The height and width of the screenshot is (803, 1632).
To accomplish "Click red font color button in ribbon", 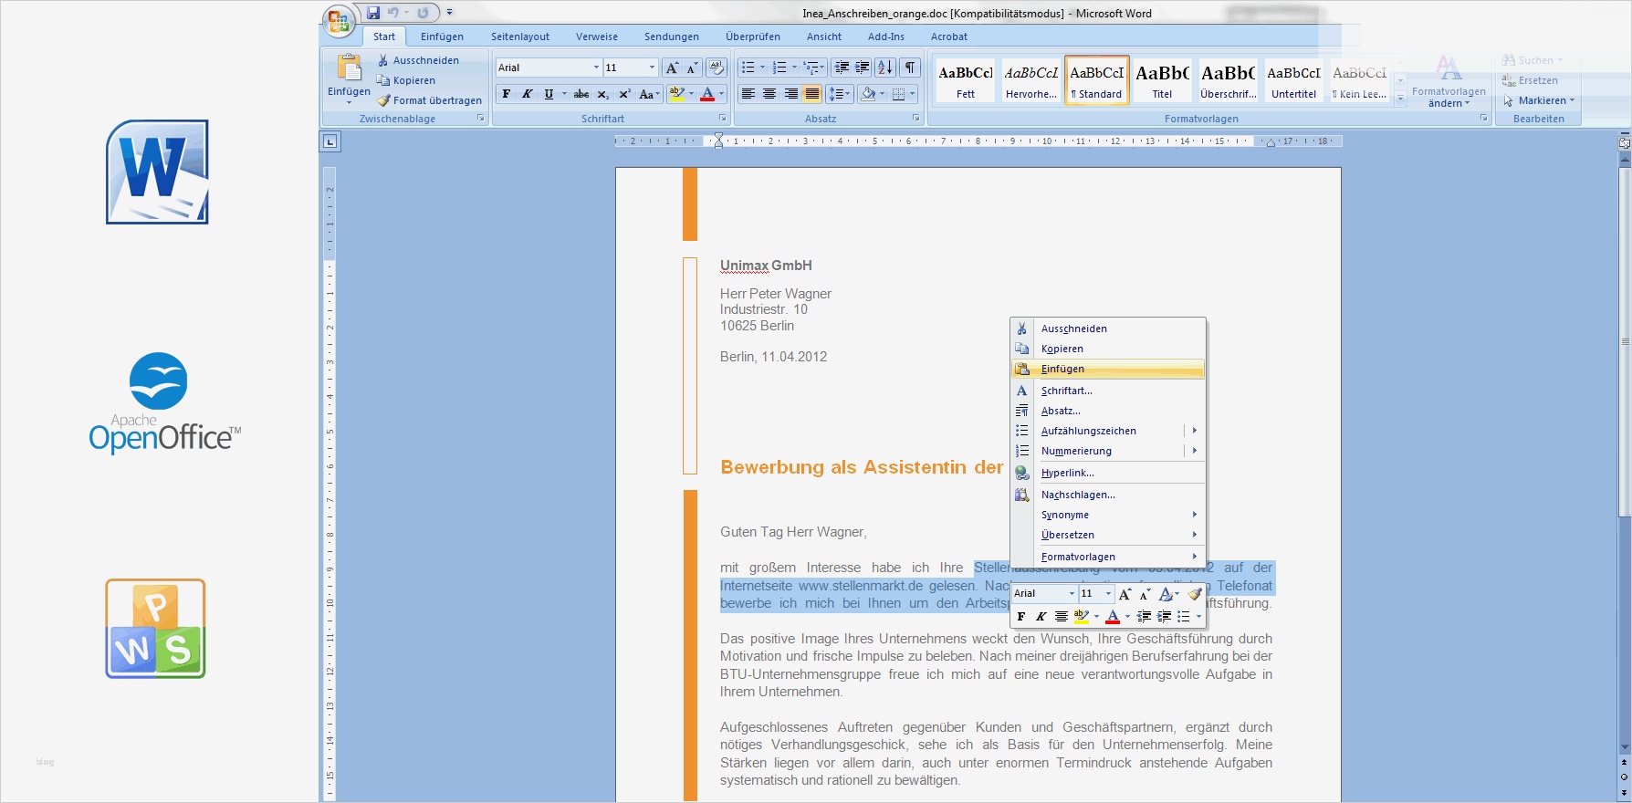I will (707, 94).
